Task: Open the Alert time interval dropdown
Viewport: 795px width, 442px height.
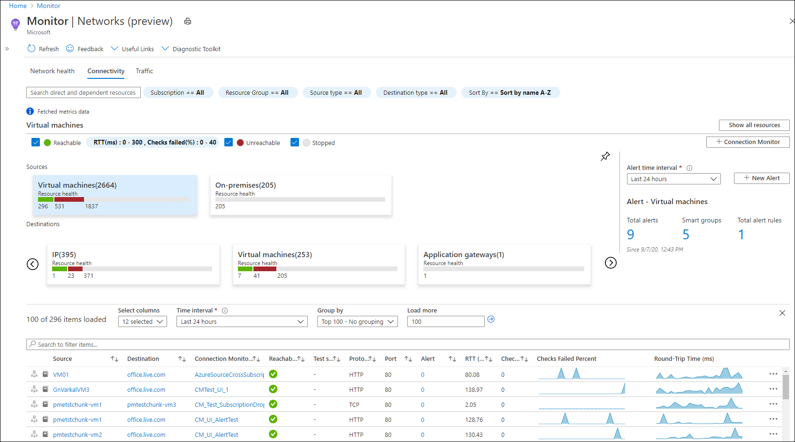Action: [x=673, y=179]
